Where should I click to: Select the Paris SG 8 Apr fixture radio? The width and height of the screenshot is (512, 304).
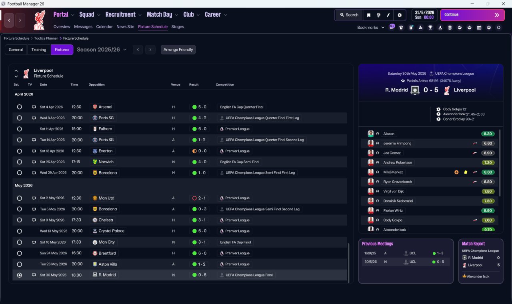coord(19,118)
